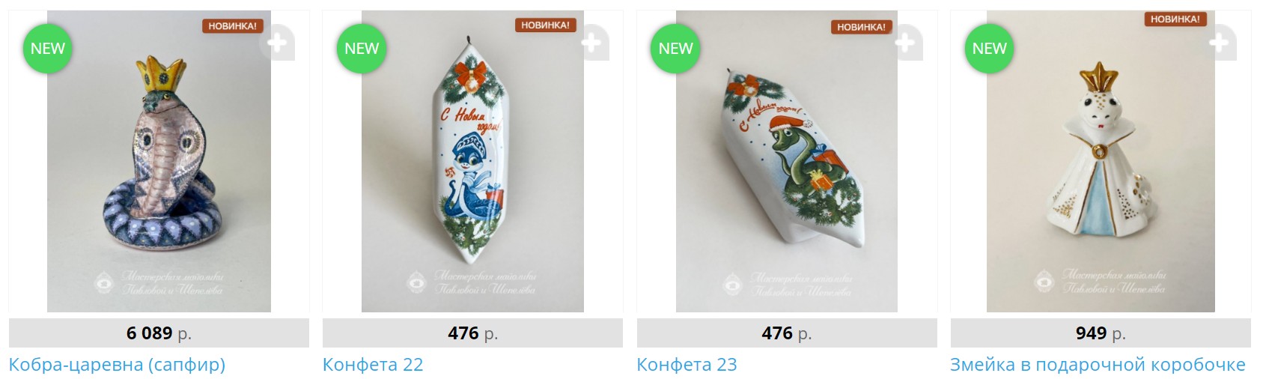Image resolution: width=1263 pixels, height=379 pixels.
Task: Click the blue cobra figurine thumbnail
Action: (159, 161)
